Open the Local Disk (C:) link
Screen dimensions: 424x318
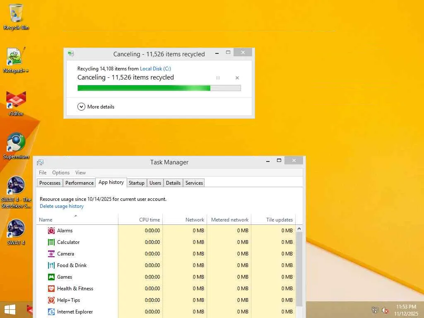pos(156,69)
